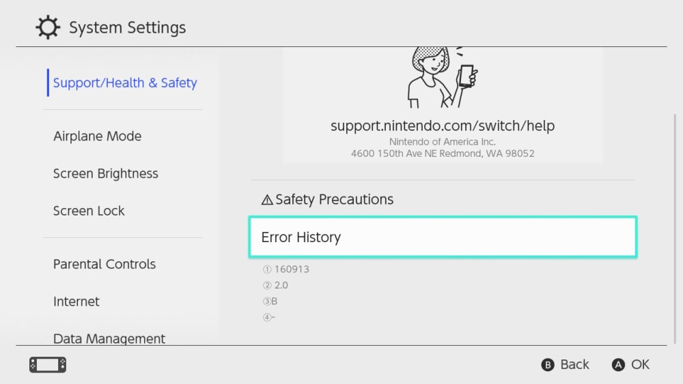Screen dimensions: 683x384
Task: Click the info line reading 160913
Action: (x=287, y=269)
